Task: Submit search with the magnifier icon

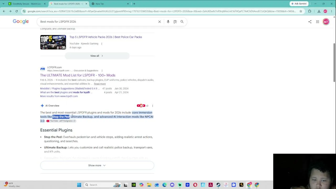Action: point(182,22)
